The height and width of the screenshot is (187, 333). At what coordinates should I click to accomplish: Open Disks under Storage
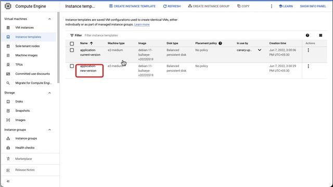(19, 102)
